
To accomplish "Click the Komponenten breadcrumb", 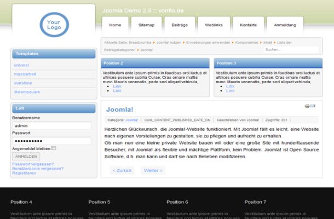I will (x=246, y=43).
